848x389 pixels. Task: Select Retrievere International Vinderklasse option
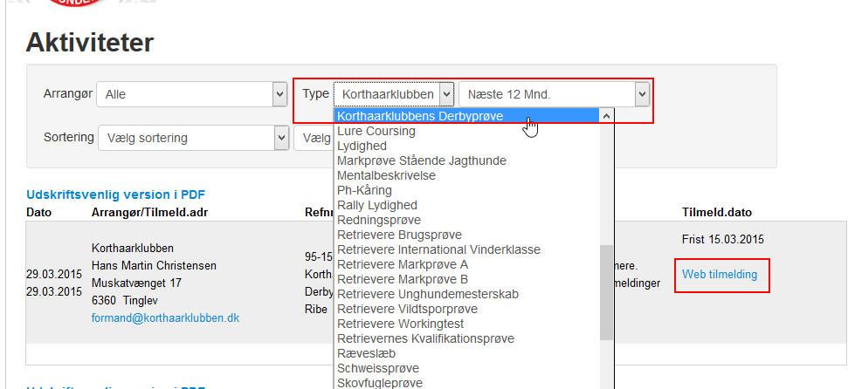click(x=466, y=249)
